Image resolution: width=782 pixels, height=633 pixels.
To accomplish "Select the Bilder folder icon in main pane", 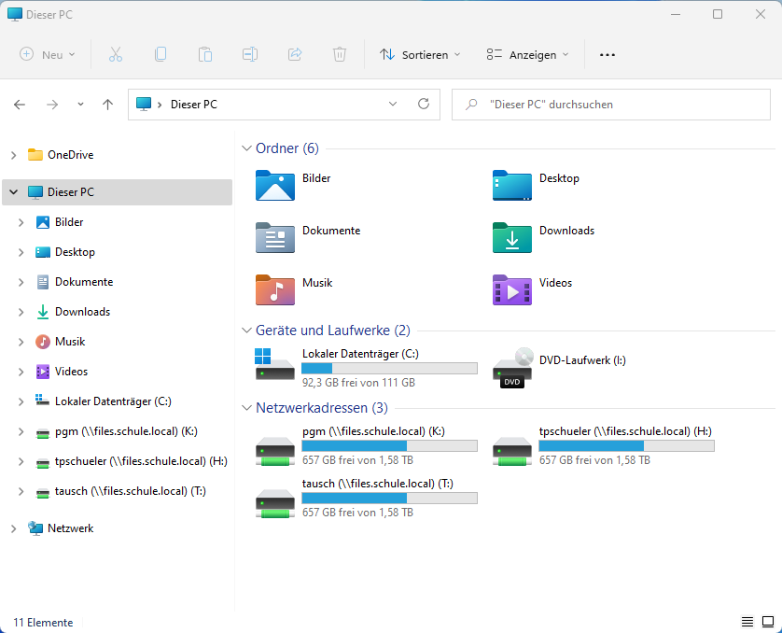I will tap(274, 186).
